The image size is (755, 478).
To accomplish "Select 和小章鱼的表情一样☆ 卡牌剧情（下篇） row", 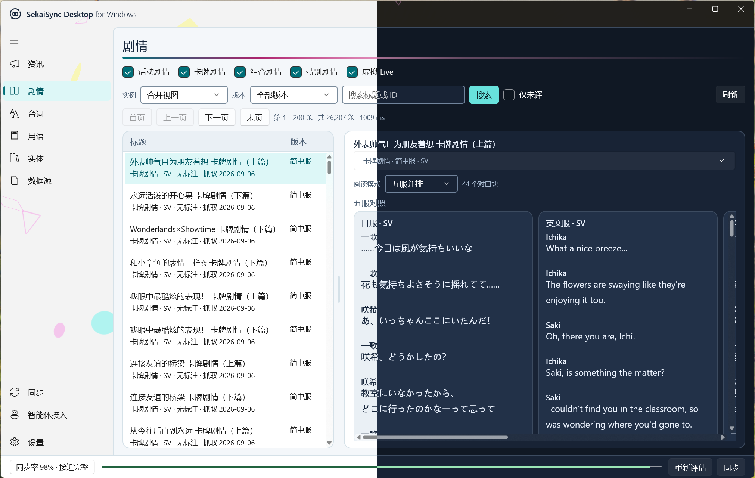I will (x=226, y=268).
